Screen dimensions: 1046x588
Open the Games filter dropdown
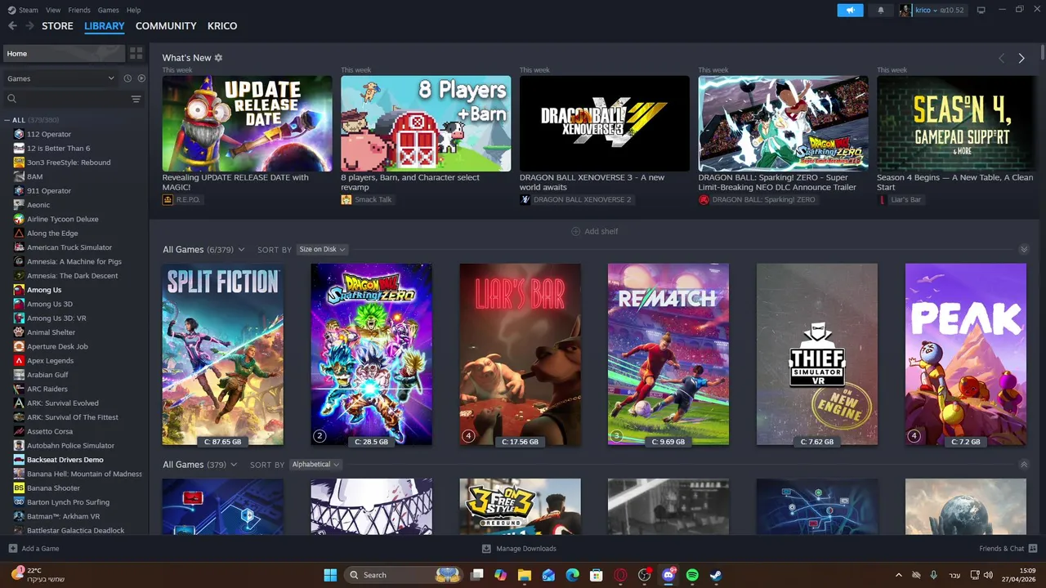click(x=61, y=78)
